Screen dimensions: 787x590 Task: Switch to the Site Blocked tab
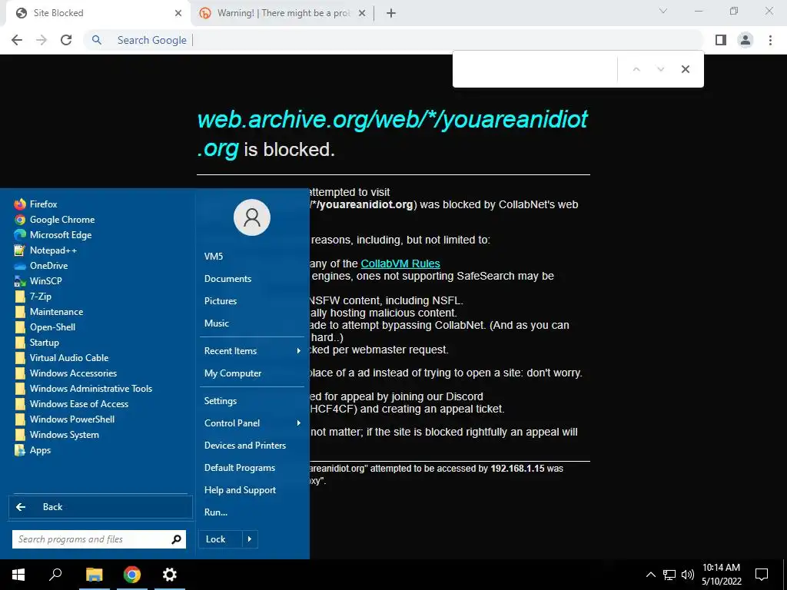[98, 13]
